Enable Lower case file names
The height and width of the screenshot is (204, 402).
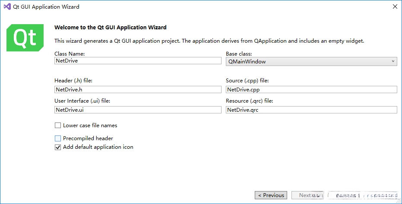coord(58,126)
